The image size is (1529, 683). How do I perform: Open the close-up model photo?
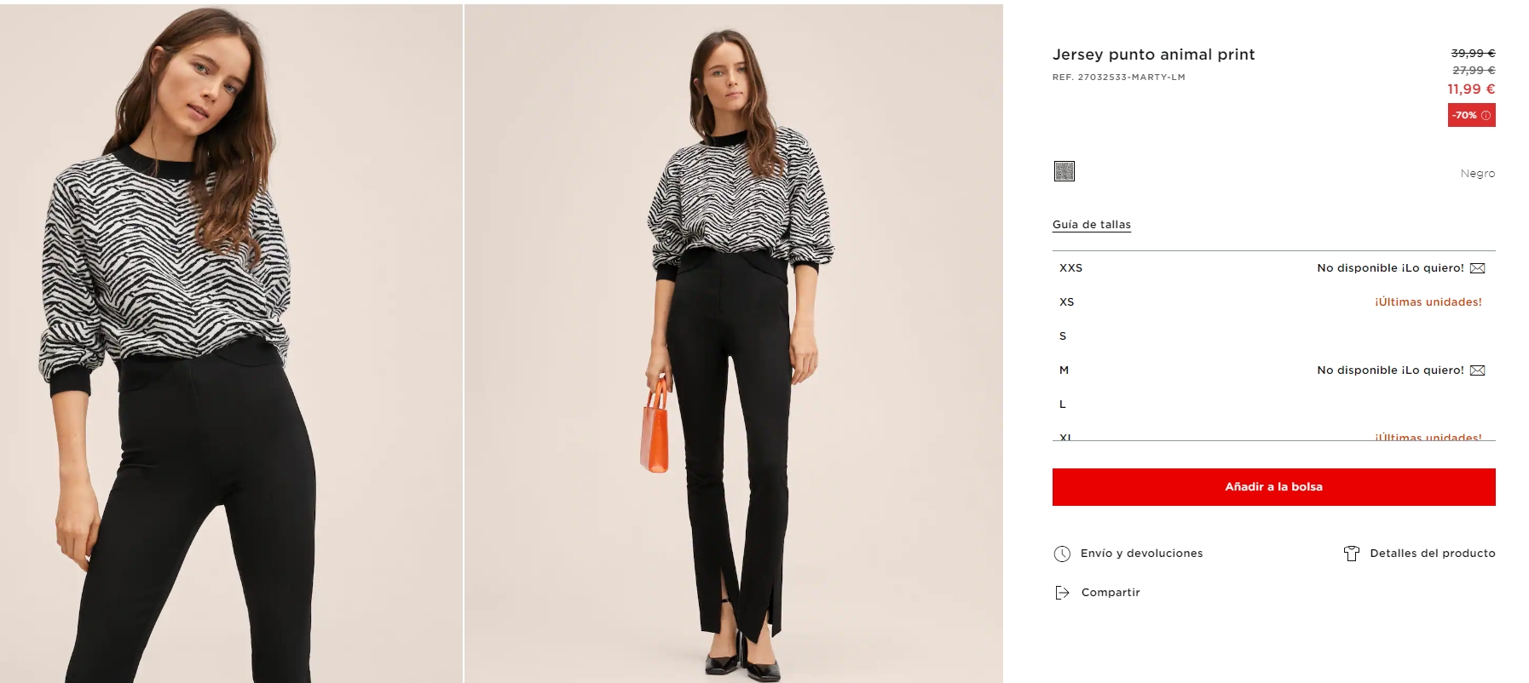tap(231, 343)
